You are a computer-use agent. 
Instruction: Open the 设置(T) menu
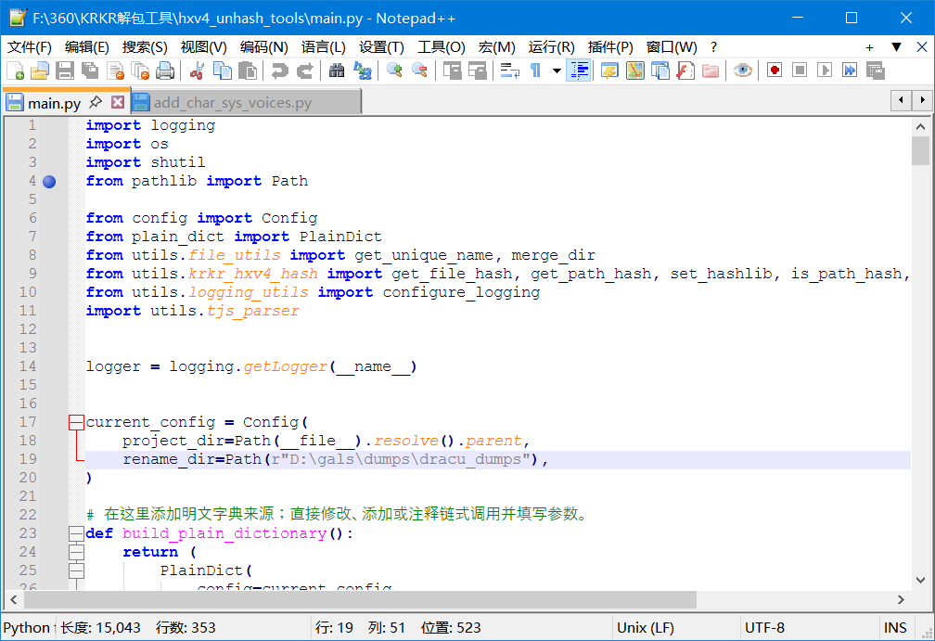coord(381,47)
